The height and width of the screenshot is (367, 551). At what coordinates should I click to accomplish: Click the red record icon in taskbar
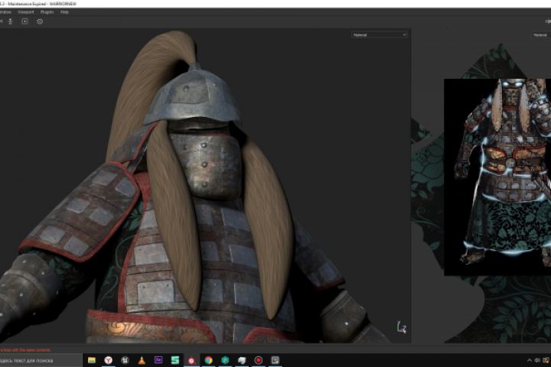(x=259, y=359)
